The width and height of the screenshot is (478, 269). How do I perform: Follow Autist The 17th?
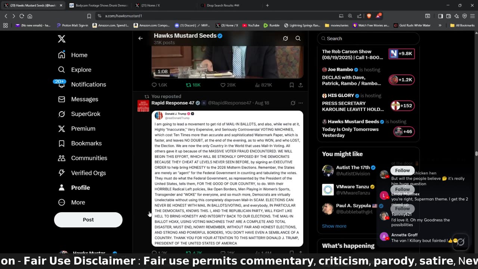(403, 170)
